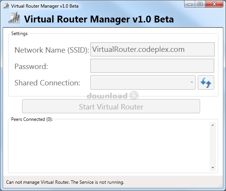Focus the Password input field

(152, 66)
